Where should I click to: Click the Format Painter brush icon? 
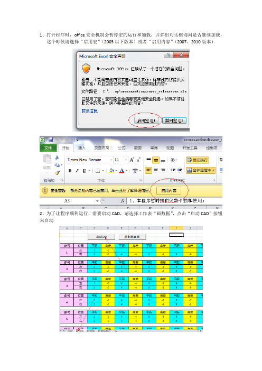(57, 173)
